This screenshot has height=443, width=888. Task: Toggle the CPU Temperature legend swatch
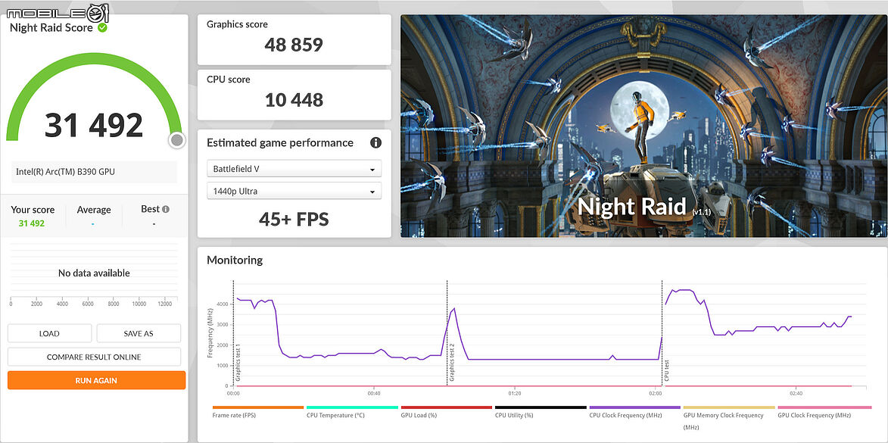point(352,407)
